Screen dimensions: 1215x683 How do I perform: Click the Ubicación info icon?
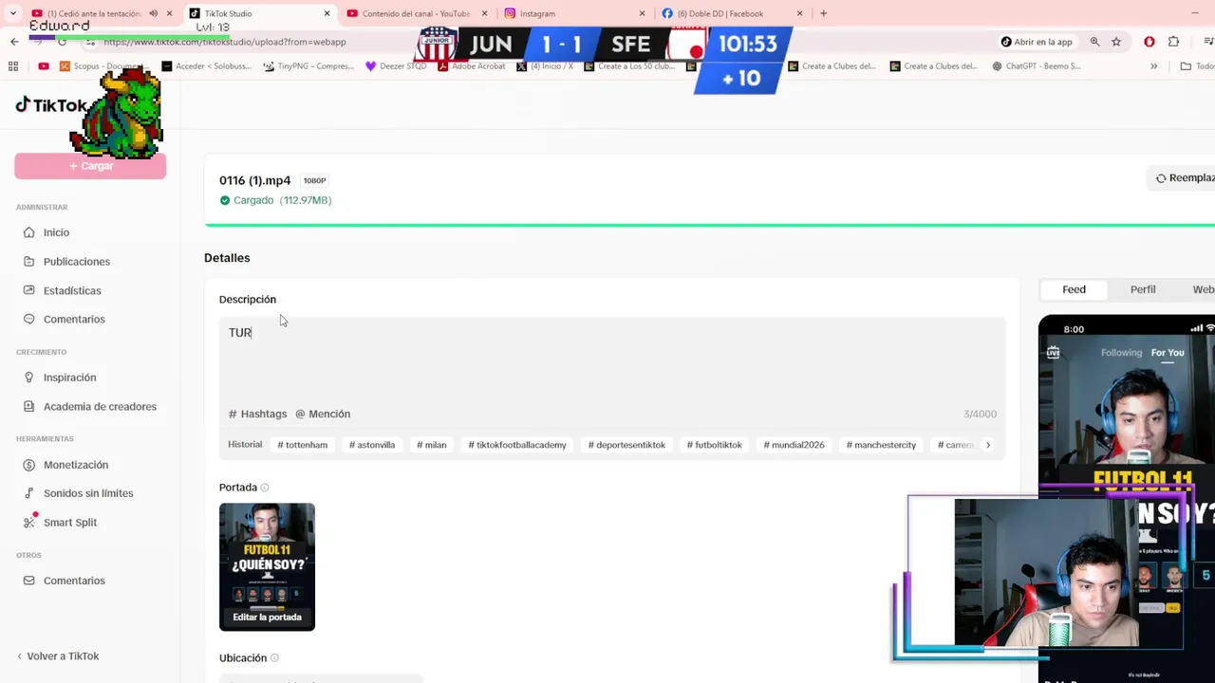click(274, 658)
